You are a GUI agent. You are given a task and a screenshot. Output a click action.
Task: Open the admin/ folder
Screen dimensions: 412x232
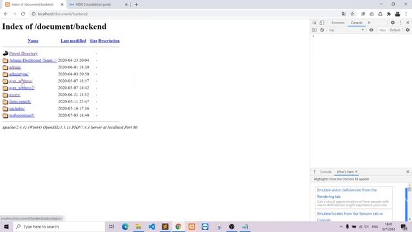click(15, 67)
